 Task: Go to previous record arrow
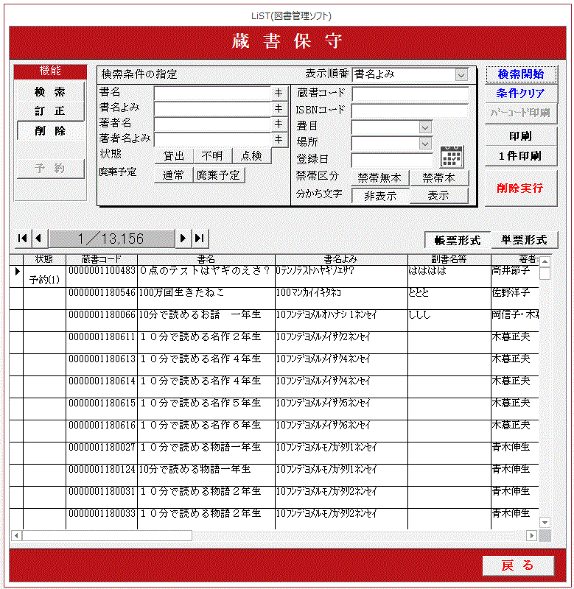(x=39, y=238)
